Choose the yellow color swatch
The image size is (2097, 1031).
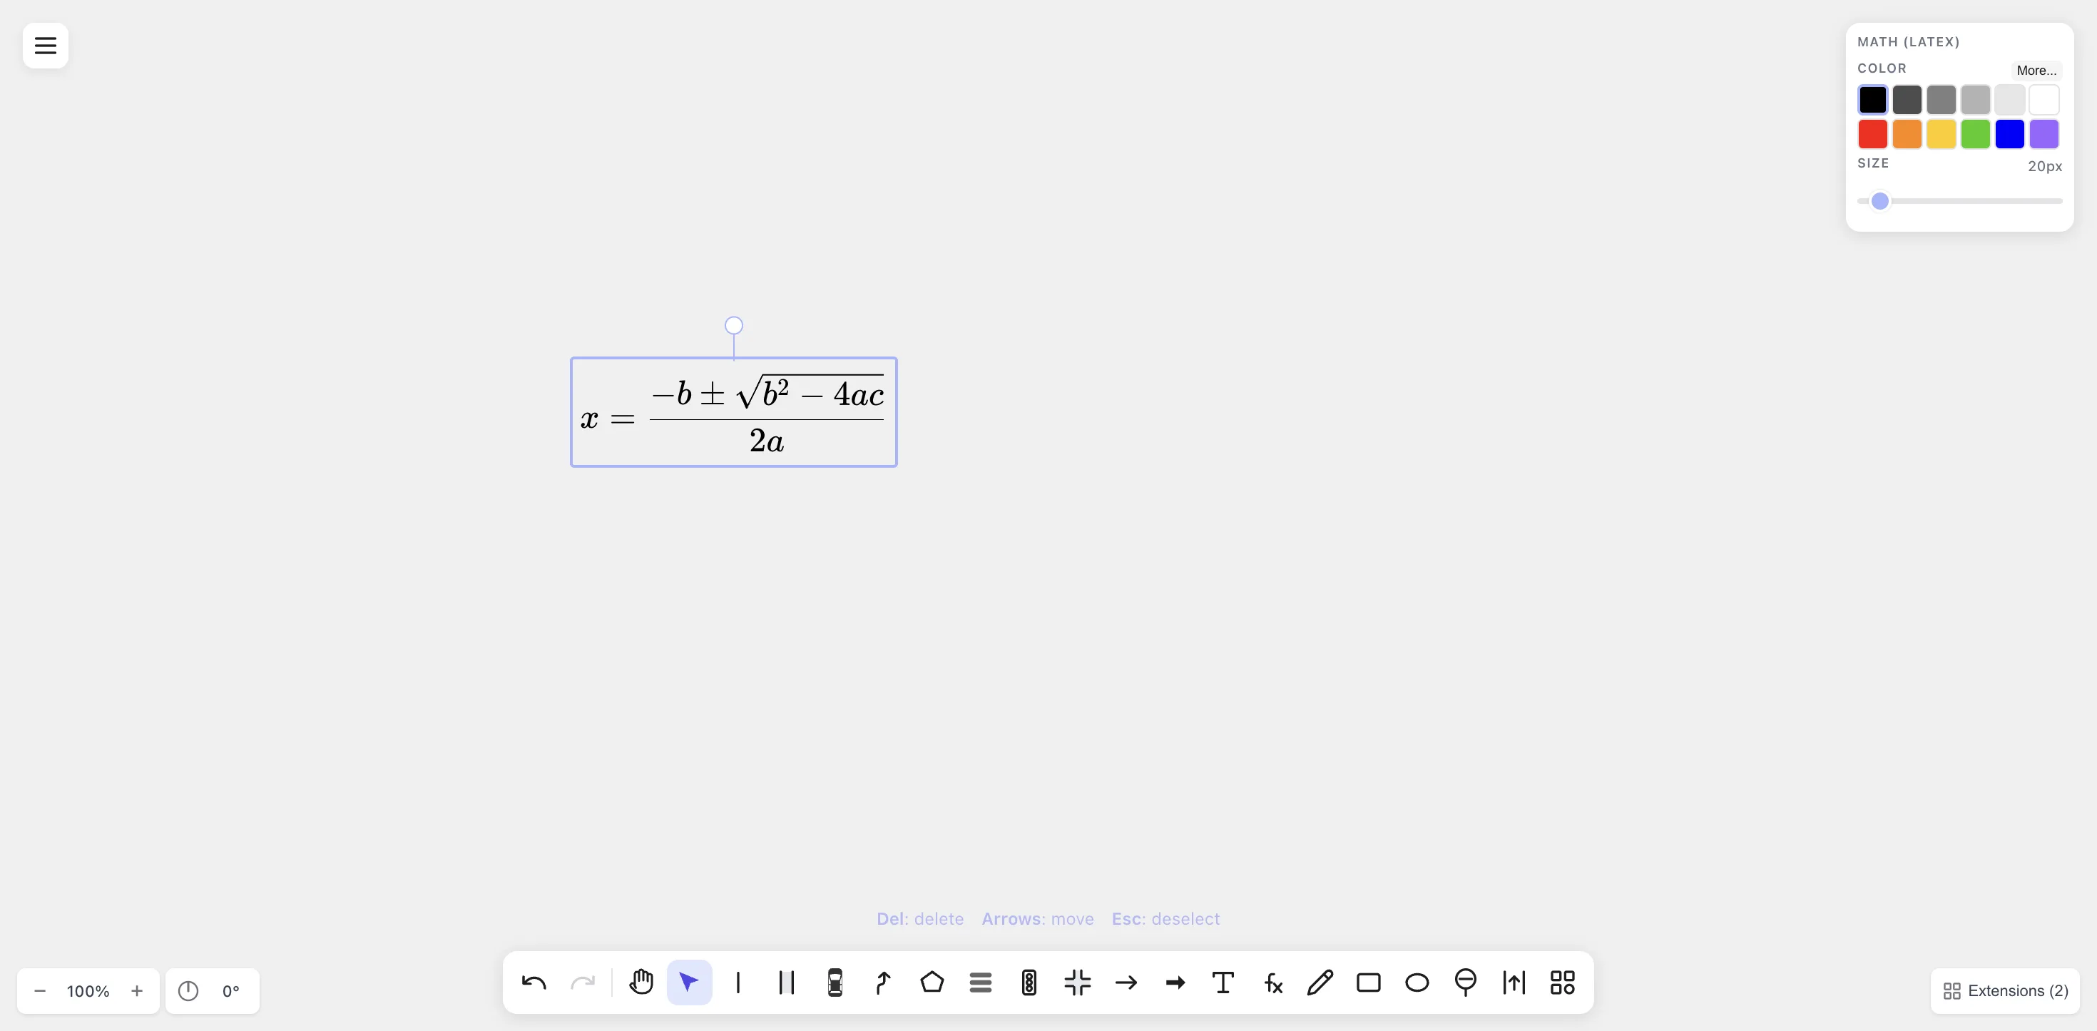1941,134
